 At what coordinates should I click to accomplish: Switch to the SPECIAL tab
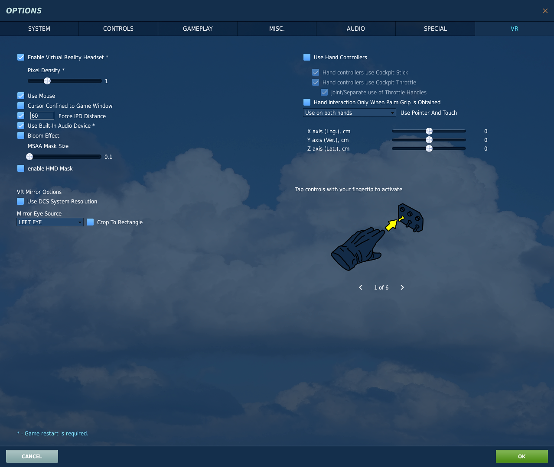(x=435, y=29)
